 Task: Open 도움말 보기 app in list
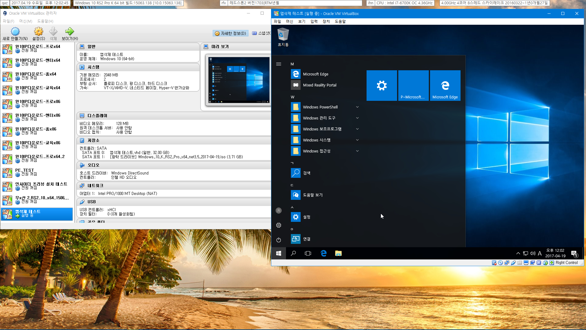pyautogui.click(x=325, y=195)
